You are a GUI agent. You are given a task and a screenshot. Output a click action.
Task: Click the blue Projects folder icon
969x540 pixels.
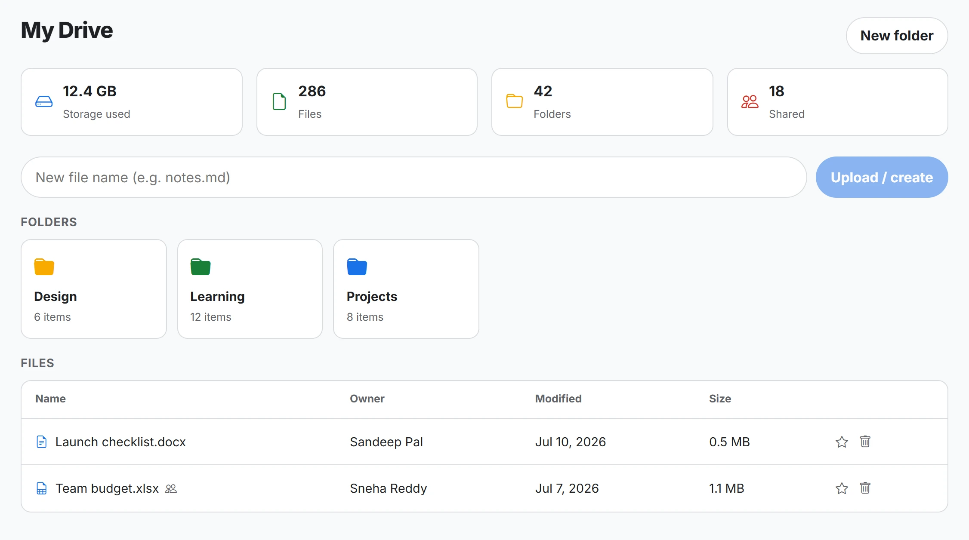coord(357,267)
